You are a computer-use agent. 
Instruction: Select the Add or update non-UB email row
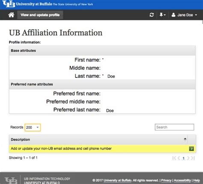click(102, 148)
